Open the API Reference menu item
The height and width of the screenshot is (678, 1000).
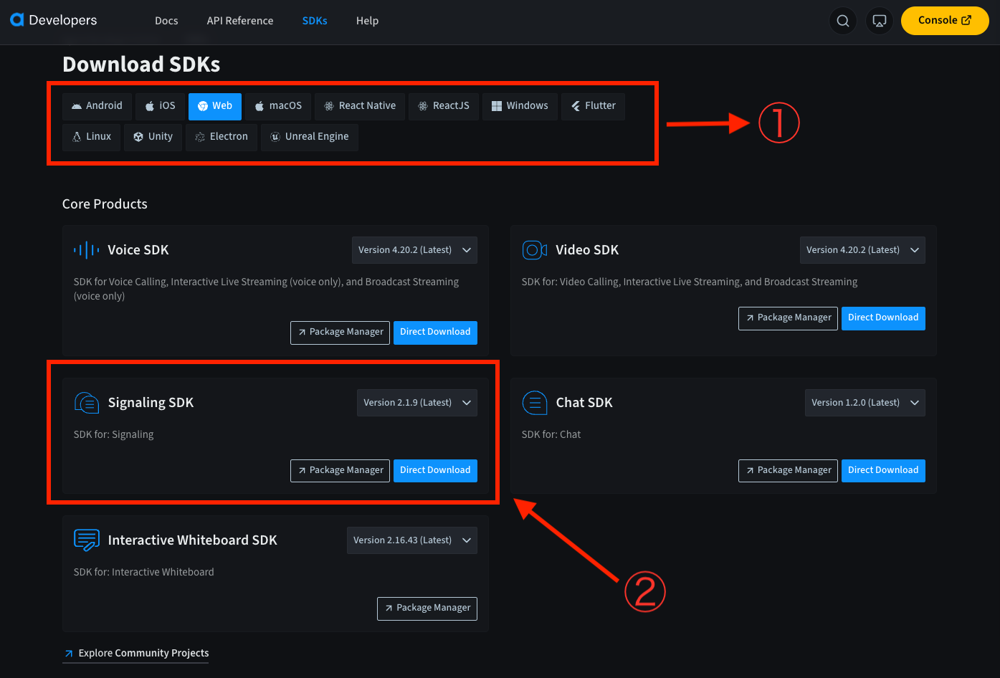pos(240,21)
